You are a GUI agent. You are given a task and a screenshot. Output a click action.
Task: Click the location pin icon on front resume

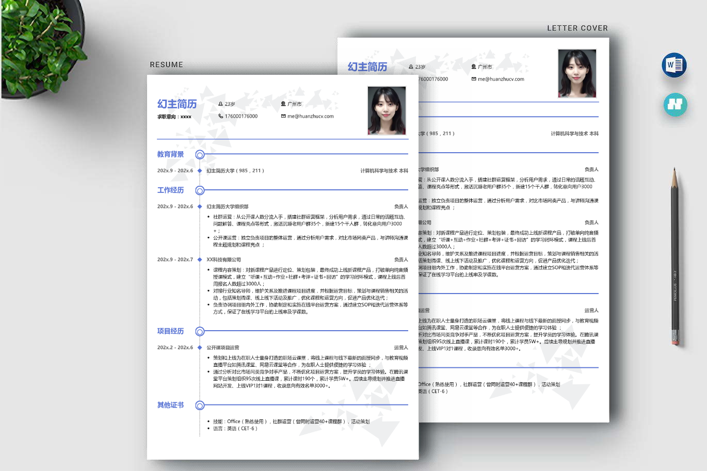283,104
